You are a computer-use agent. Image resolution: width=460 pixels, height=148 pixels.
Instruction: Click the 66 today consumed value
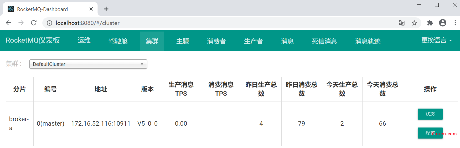point(383,124)
